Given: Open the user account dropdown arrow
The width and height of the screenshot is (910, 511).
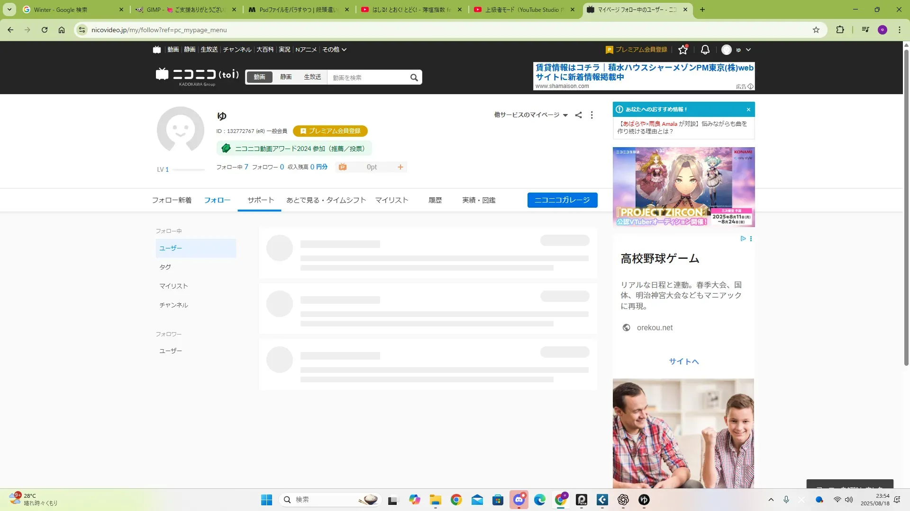Looking at the screenshot, I should coord(748,50).
